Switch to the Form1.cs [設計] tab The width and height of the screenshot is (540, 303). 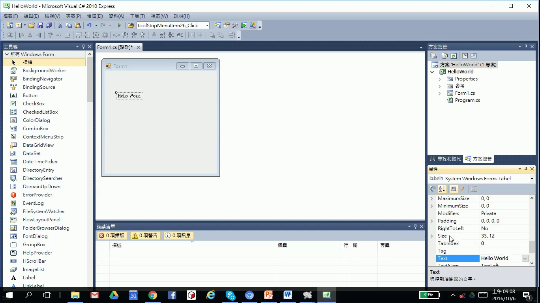click(x=115, y=47)
